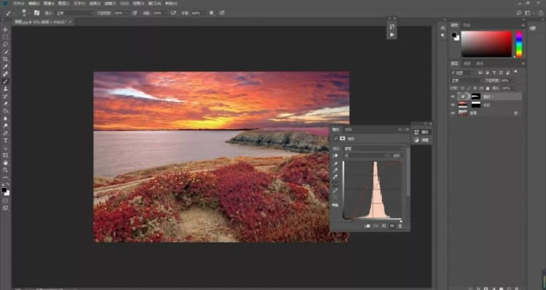Pick a color in the red color field
Viewport: 546px width, 290px height.
click(x=486, y=44)
